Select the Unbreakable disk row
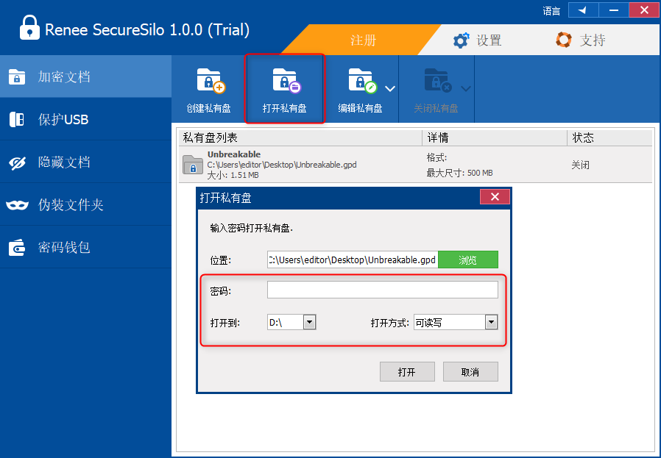The width and height of the screenshot is (661, 458). pos(415,165)
